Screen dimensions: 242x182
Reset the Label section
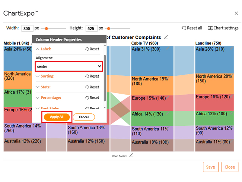point(92,49)
